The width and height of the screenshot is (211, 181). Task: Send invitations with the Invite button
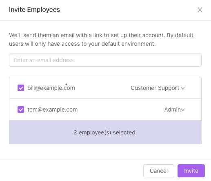[x=191, y=171]
